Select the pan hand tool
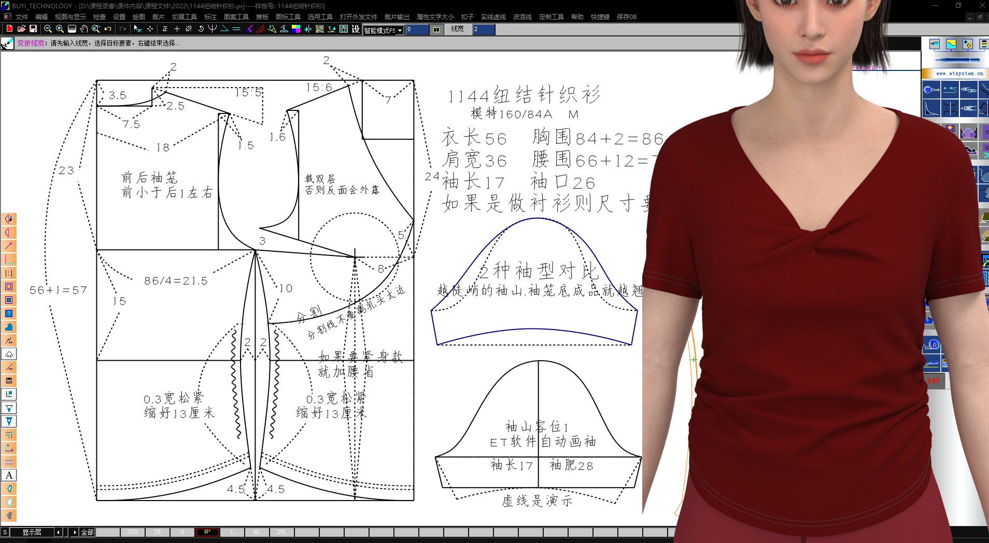The width and height of the screenshot is (989, 543). (84, 29)
